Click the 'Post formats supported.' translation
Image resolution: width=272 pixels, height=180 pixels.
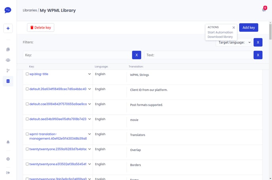(146, 105)
